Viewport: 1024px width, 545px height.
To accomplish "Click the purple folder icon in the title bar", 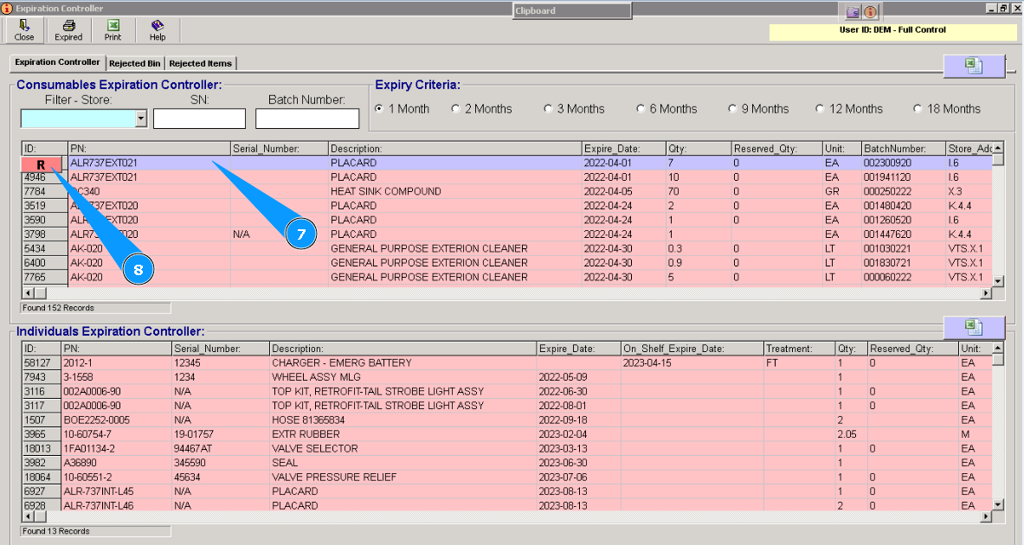I will coord(853,11).
